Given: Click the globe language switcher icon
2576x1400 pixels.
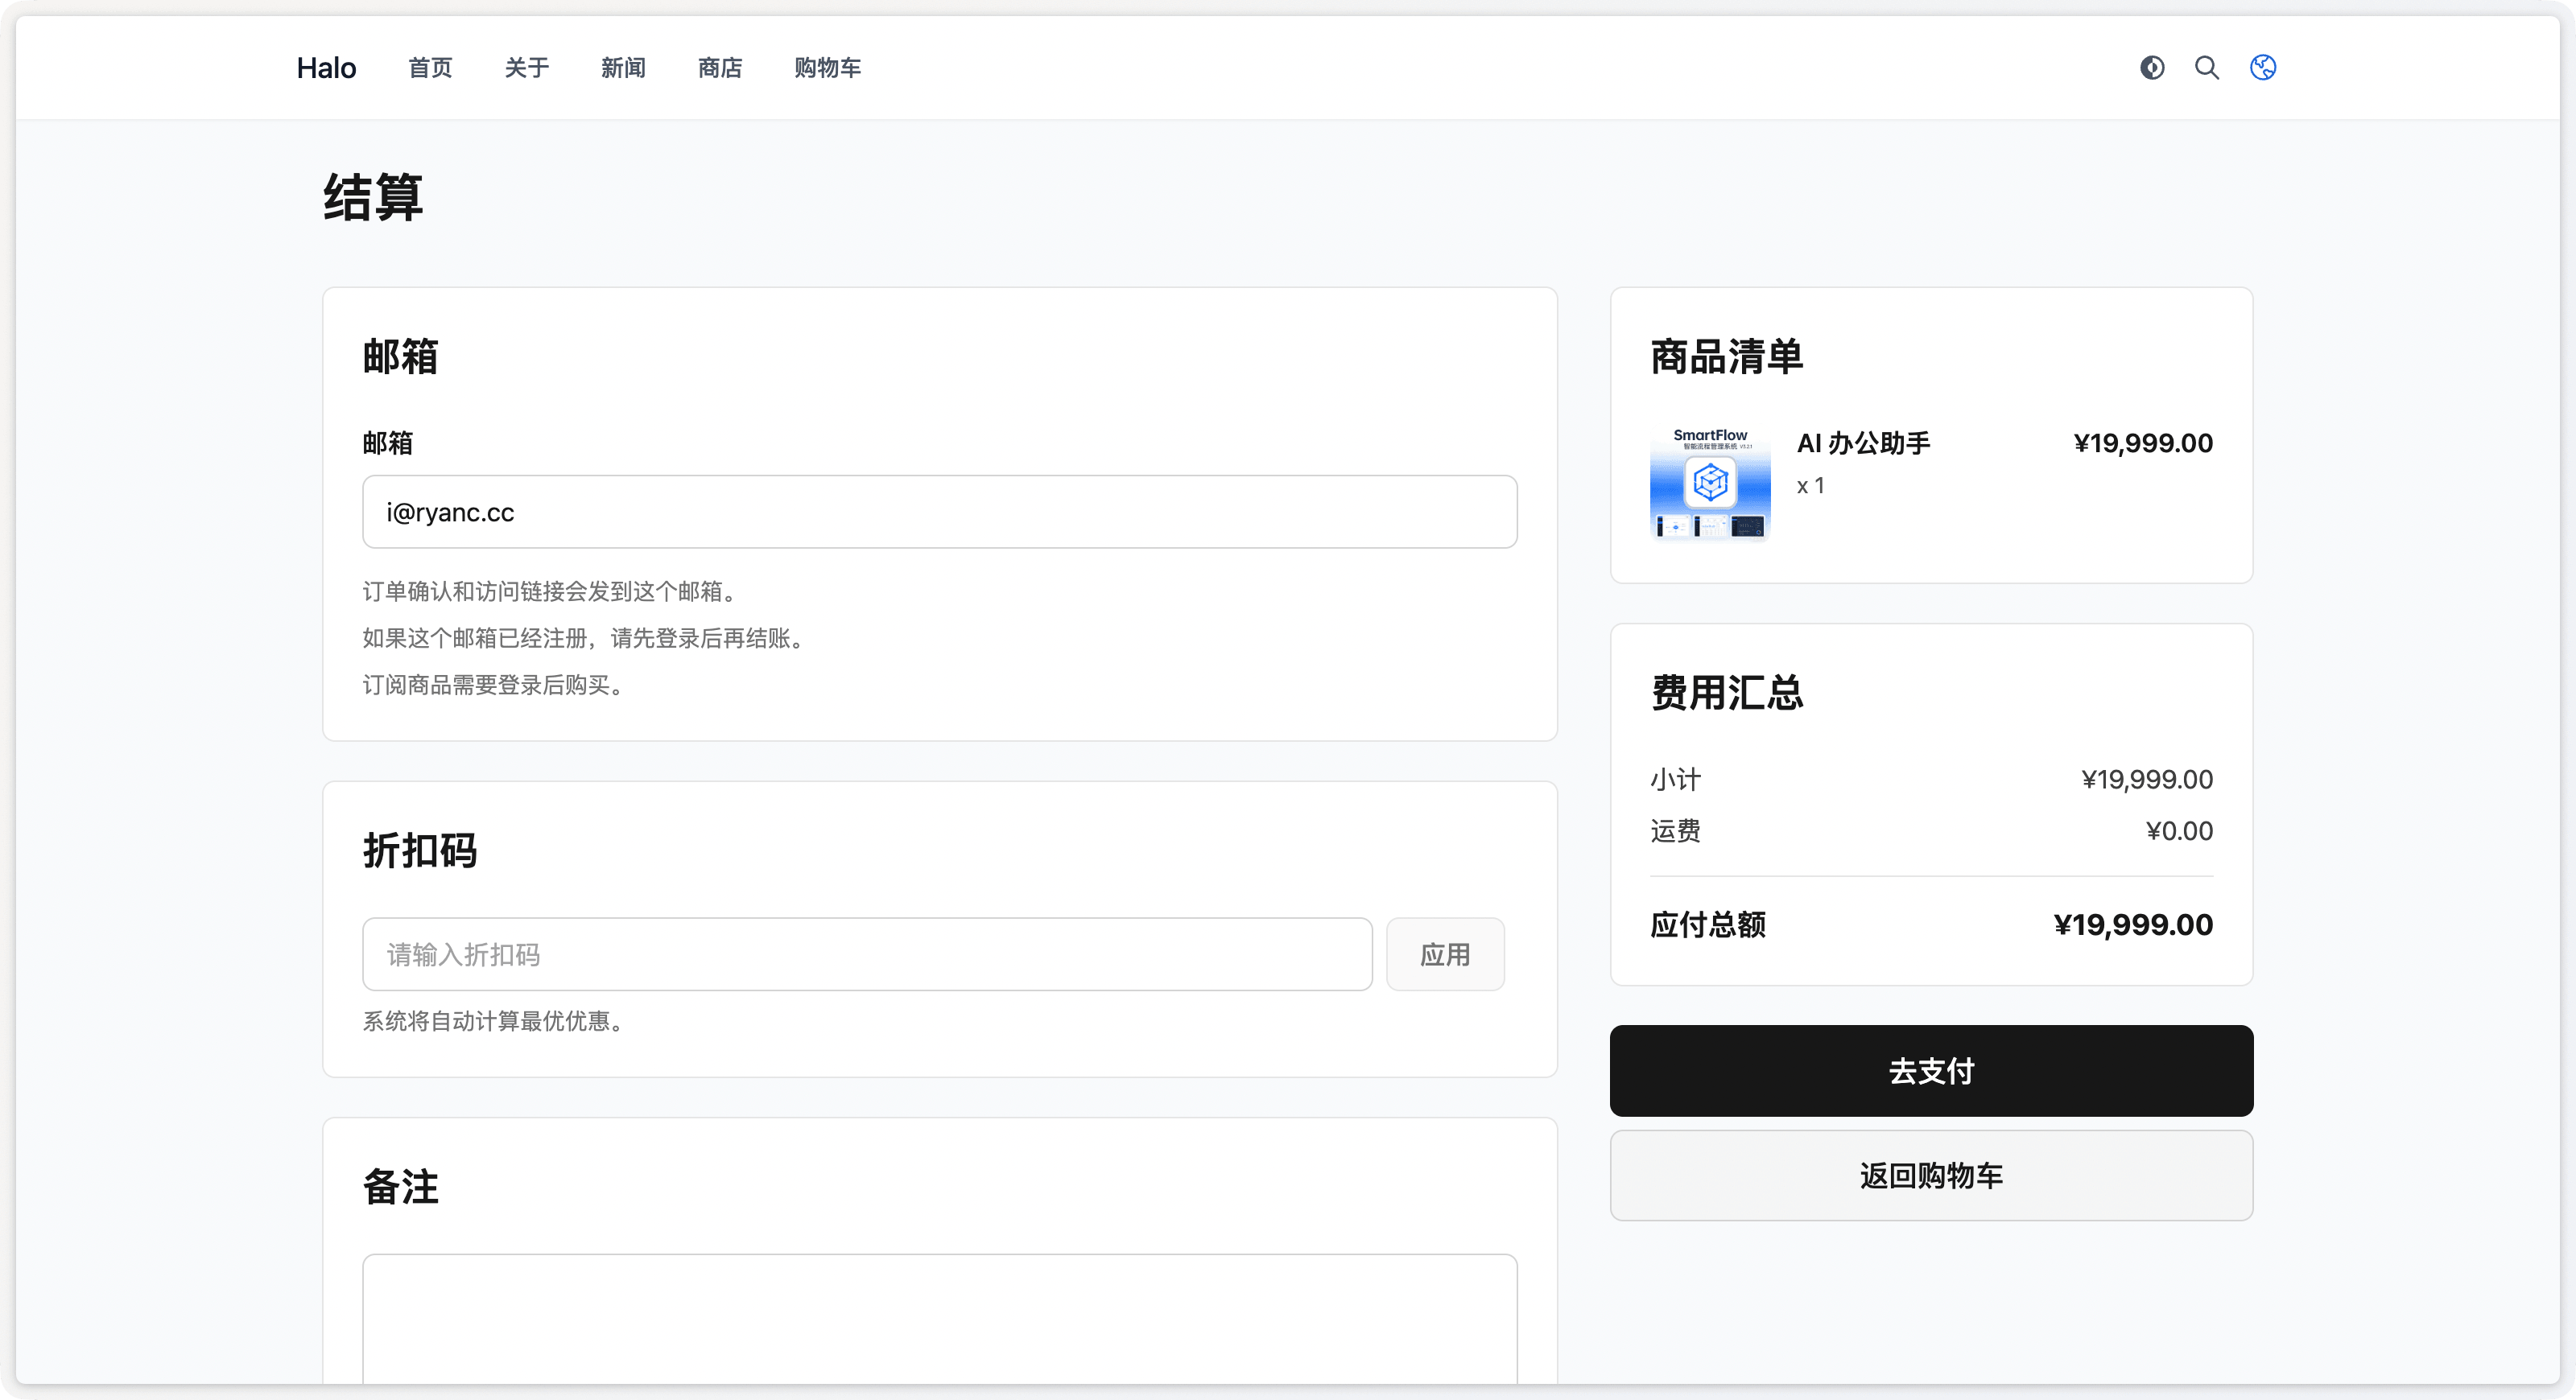Looking at the screenshot, I should pos(2263,67).
